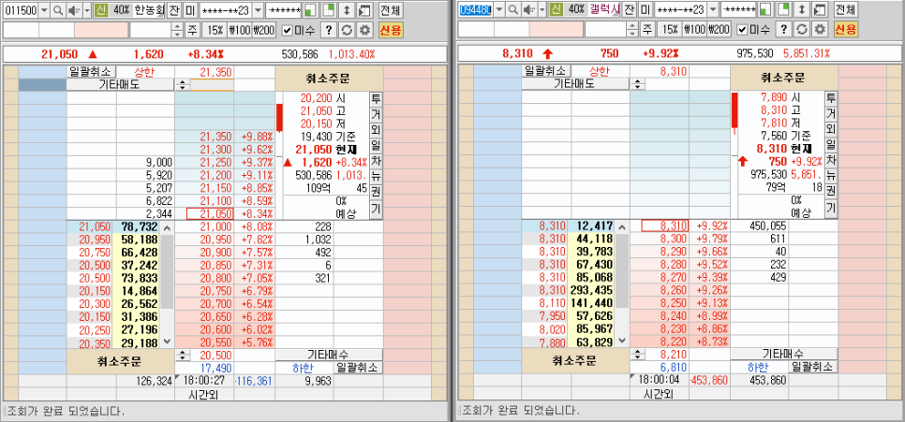Click the 미 button in 011500 window

[190, 9]
